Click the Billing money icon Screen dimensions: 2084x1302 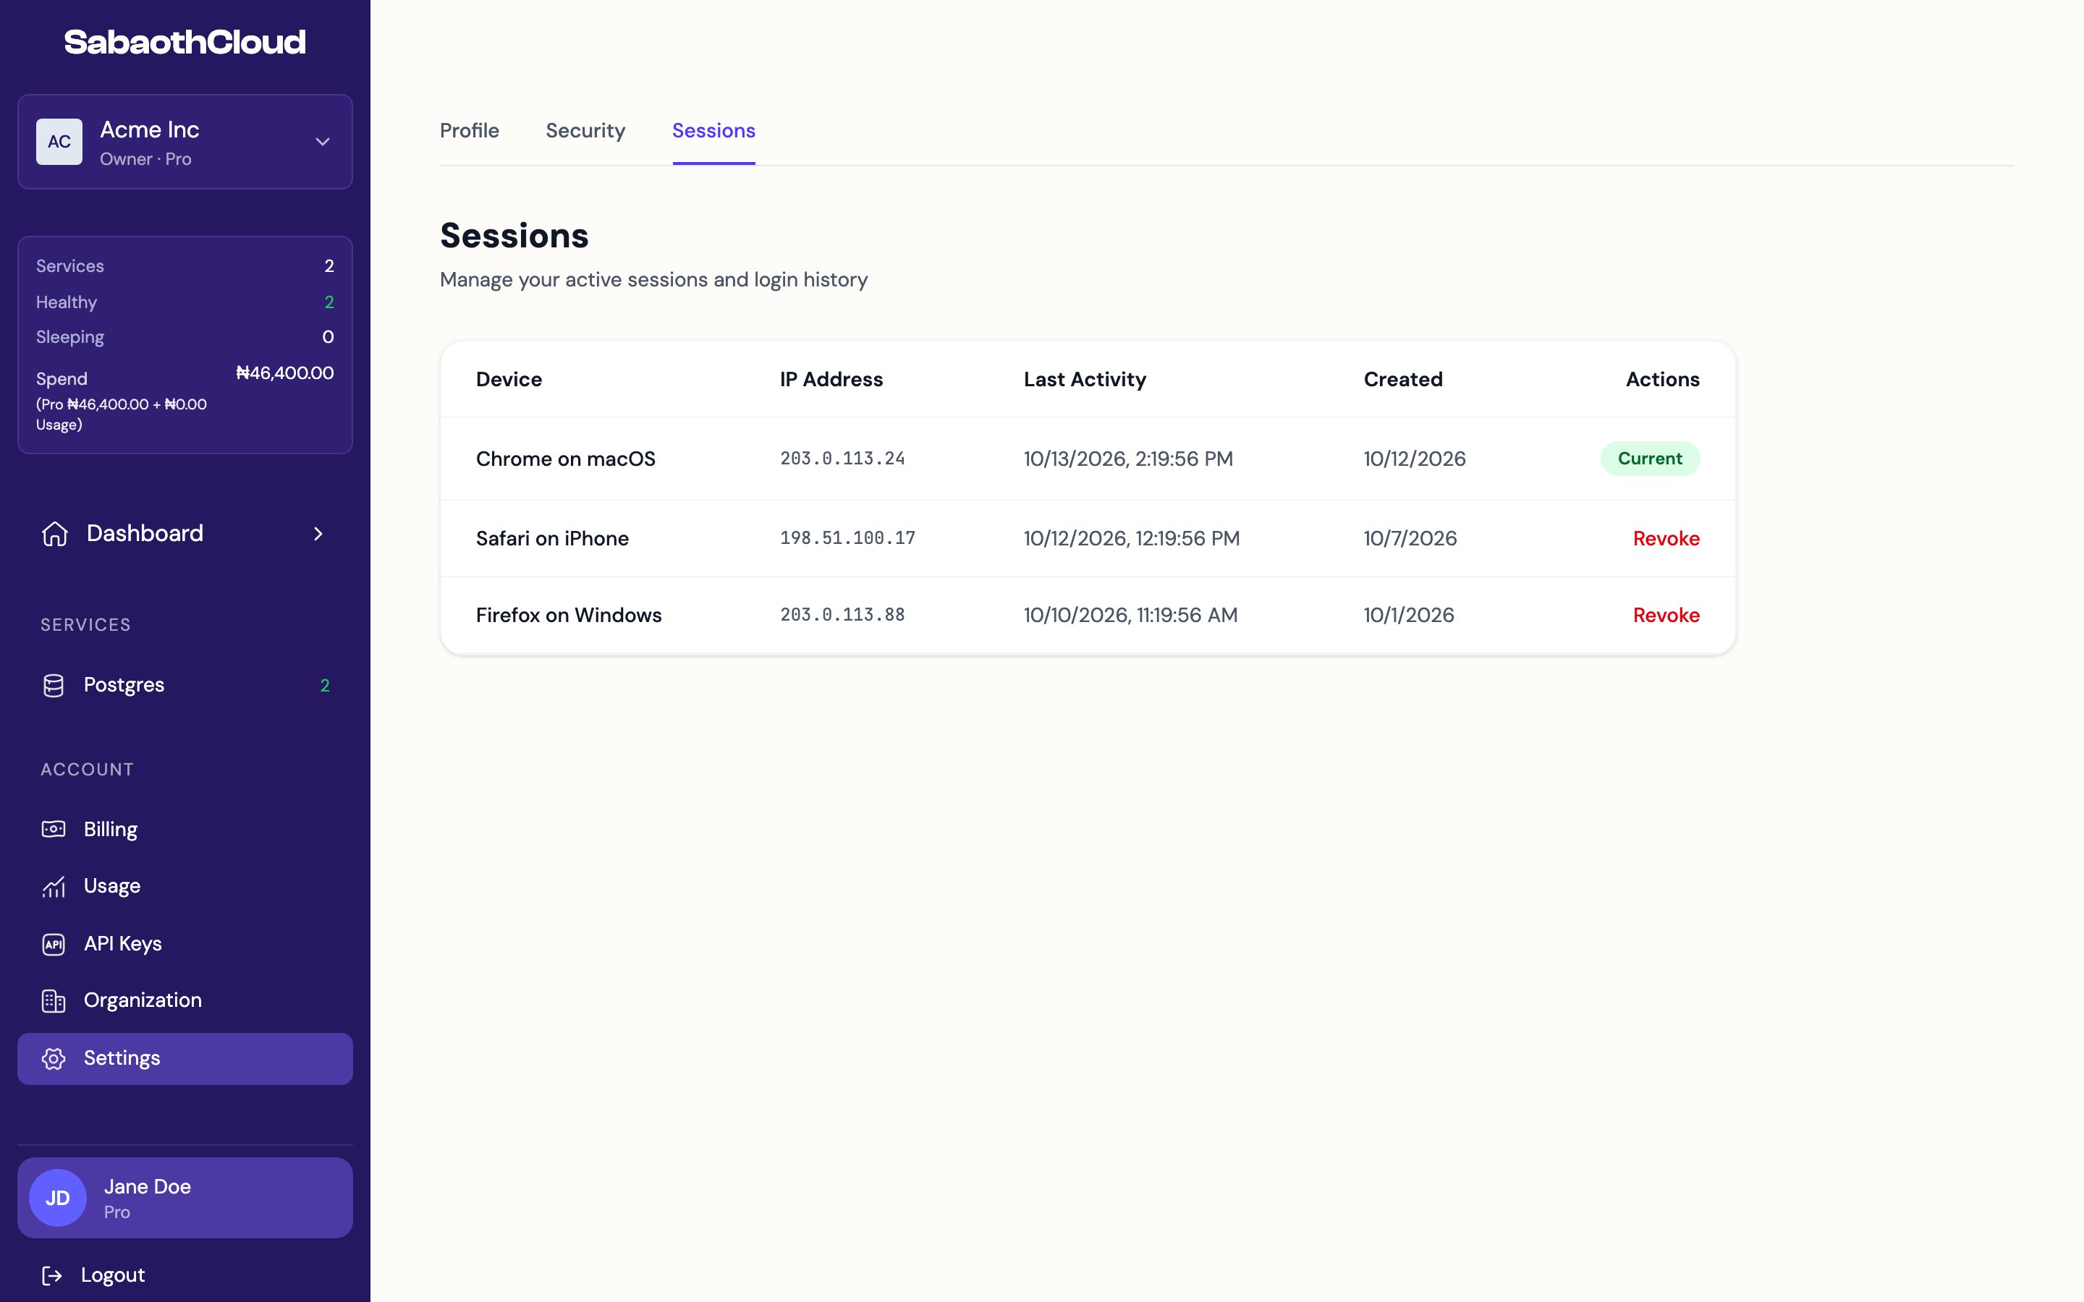[54, 829]
